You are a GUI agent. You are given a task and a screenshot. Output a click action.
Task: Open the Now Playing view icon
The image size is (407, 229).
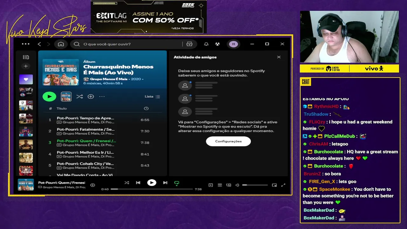click(210, 185)
